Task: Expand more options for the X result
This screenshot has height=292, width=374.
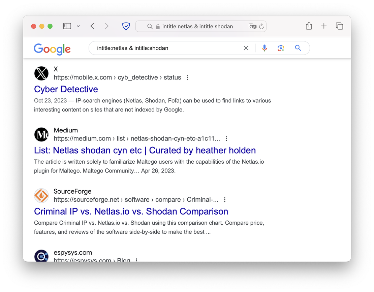Action: point(187,77)
